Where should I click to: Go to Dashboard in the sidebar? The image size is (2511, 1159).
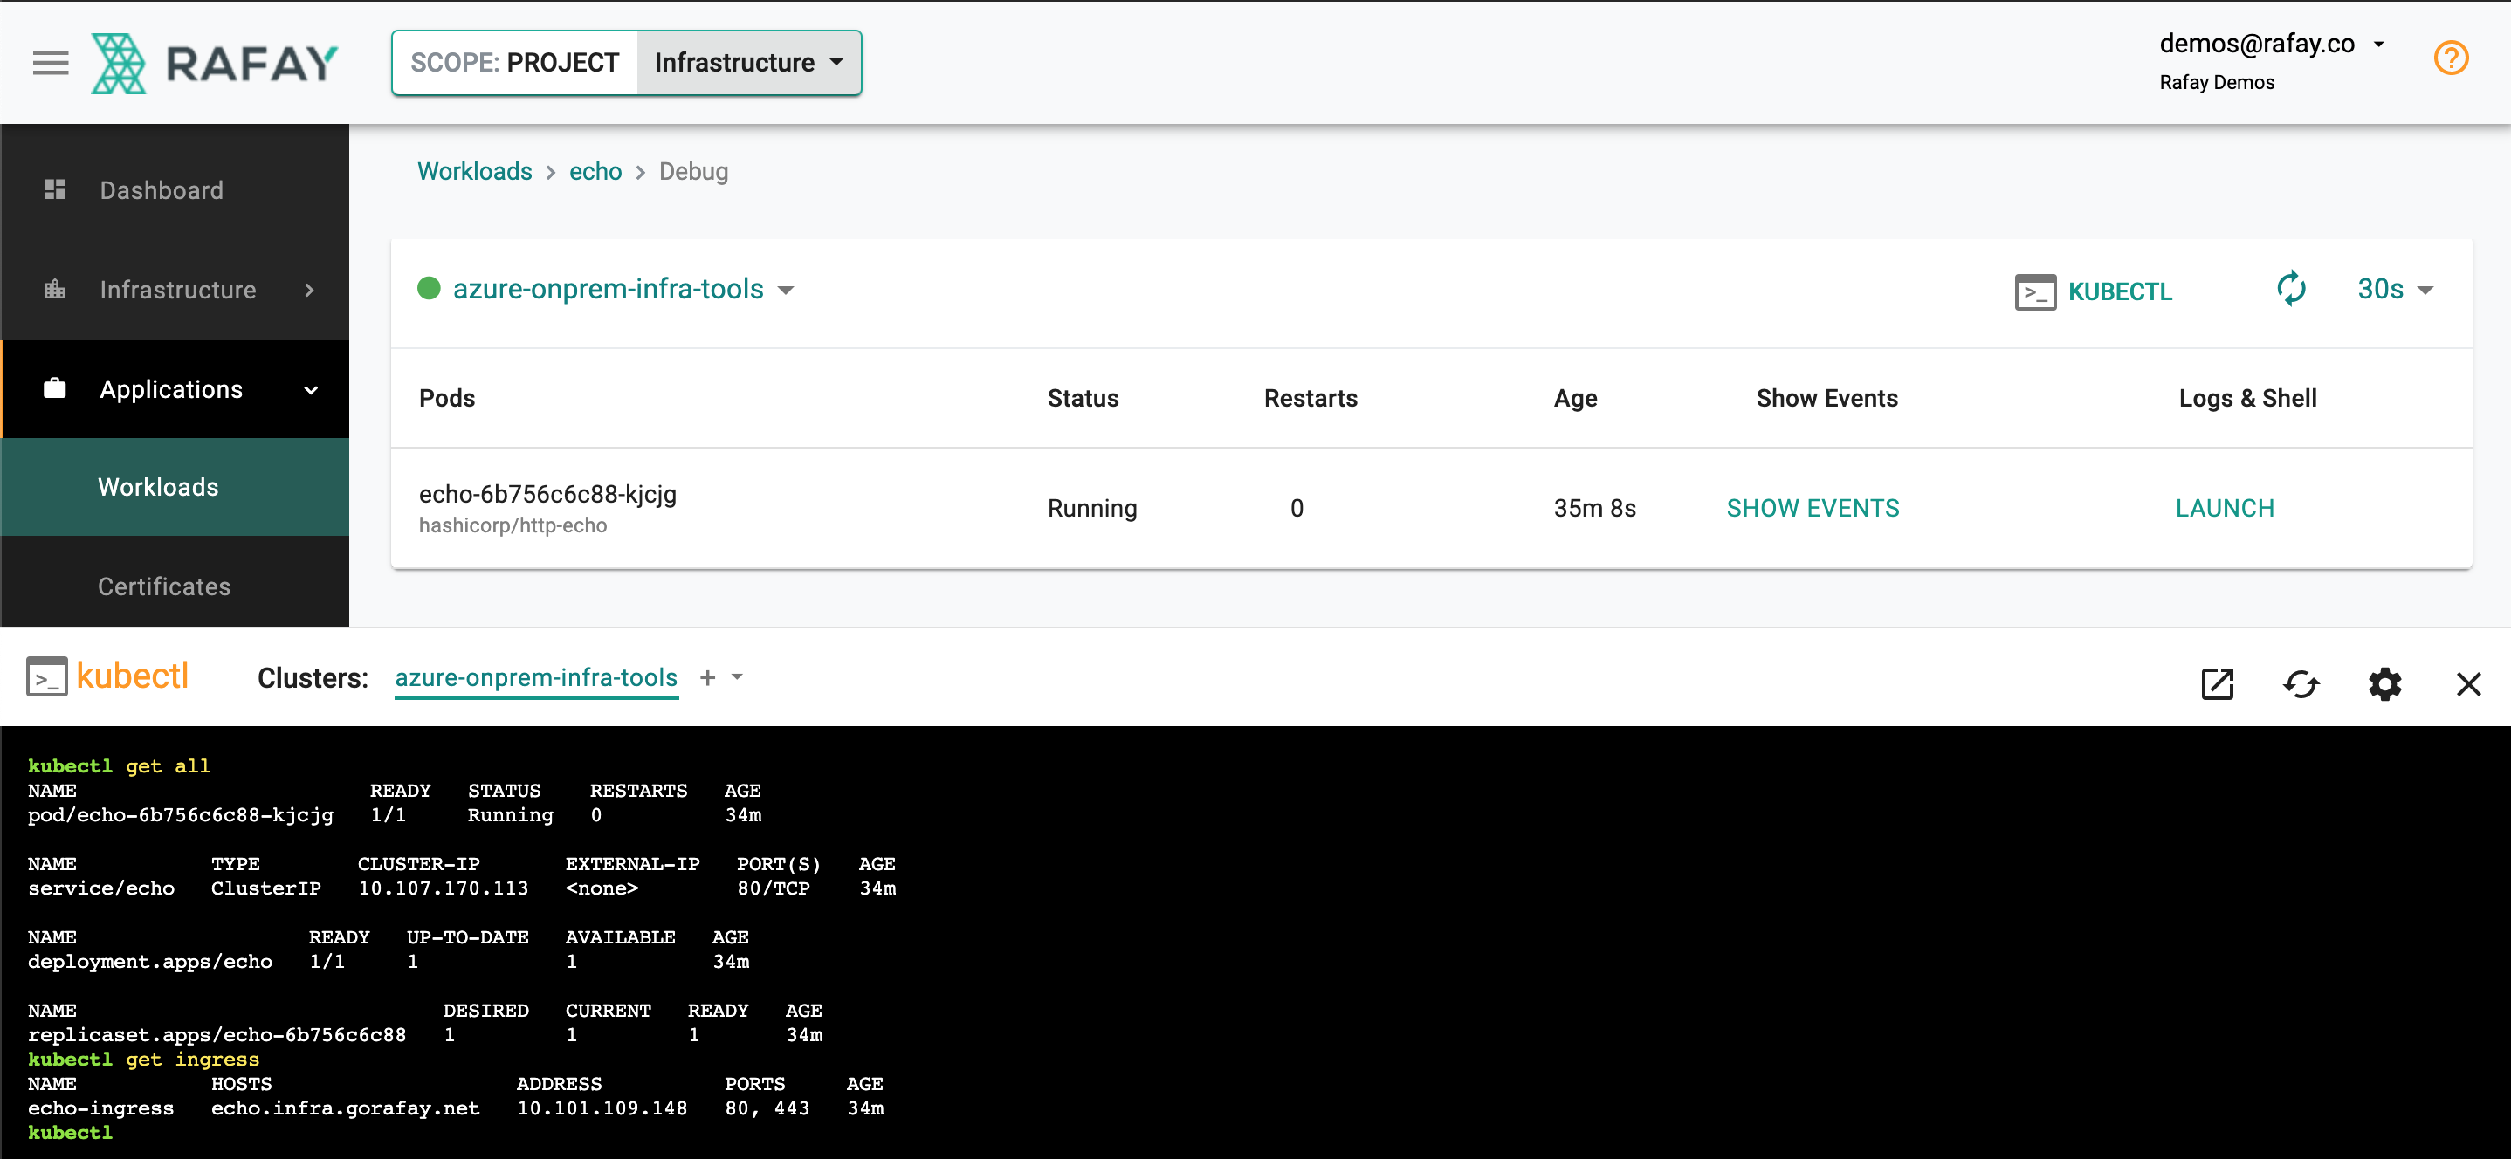pyautogui.click(x=162, y=189)
